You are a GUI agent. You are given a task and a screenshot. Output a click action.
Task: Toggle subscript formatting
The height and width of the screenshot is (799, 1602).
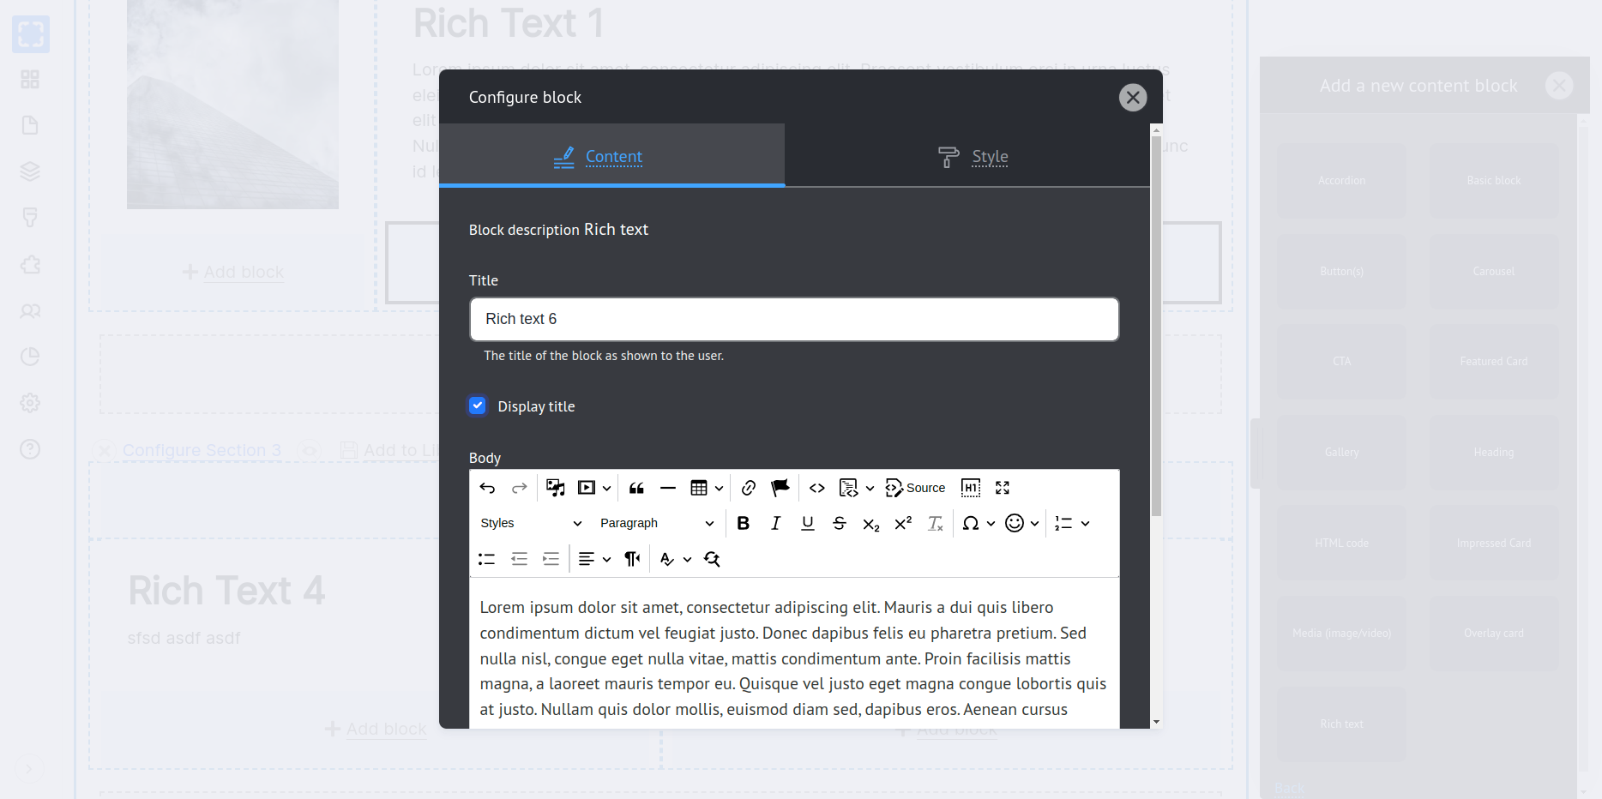tap(871, 524)
